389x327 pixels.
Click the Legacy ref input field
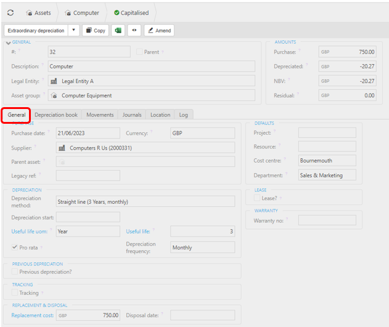click(88, 176)
